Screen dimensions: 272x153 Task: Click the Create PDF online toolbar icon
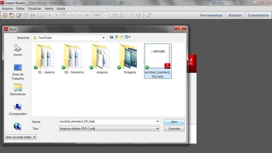[x=12, y=15]
